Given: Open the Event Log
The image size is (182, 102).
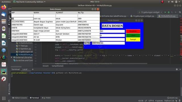Looking at the screenshot, I should [x=172, y=98].
